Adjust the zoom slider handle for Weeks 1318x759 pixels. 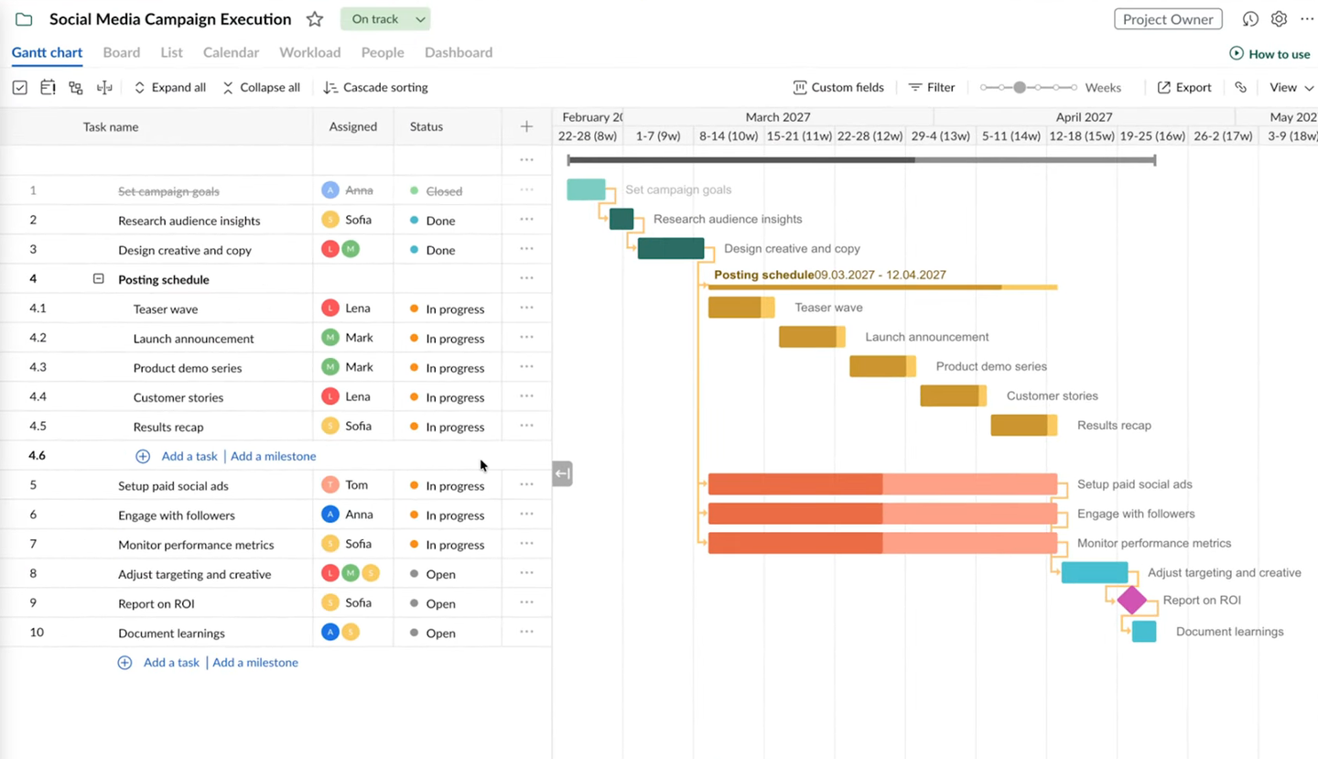pos(1020,88)
